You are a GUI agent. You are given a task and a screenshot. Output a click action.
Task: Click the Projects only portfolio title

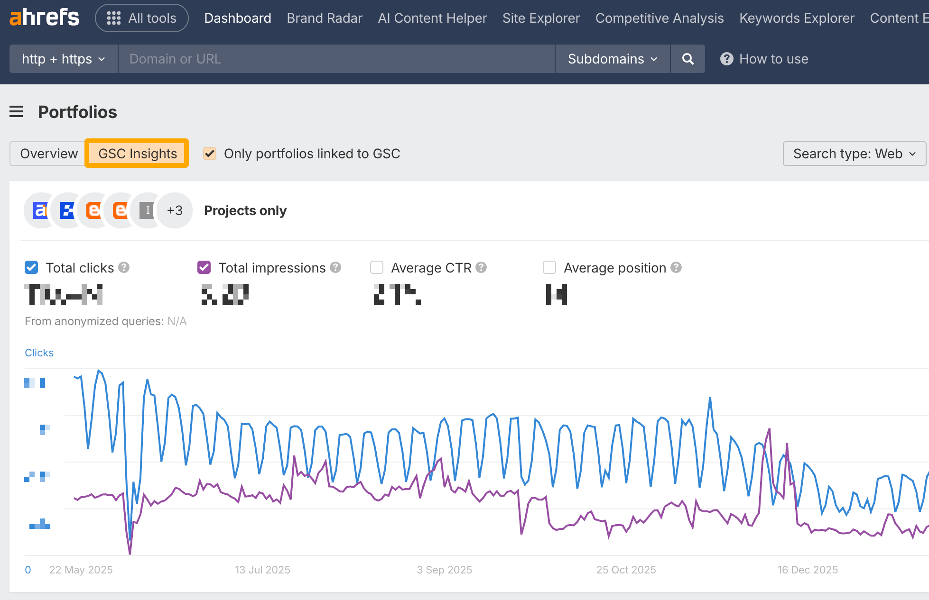[x=245, y=210]
